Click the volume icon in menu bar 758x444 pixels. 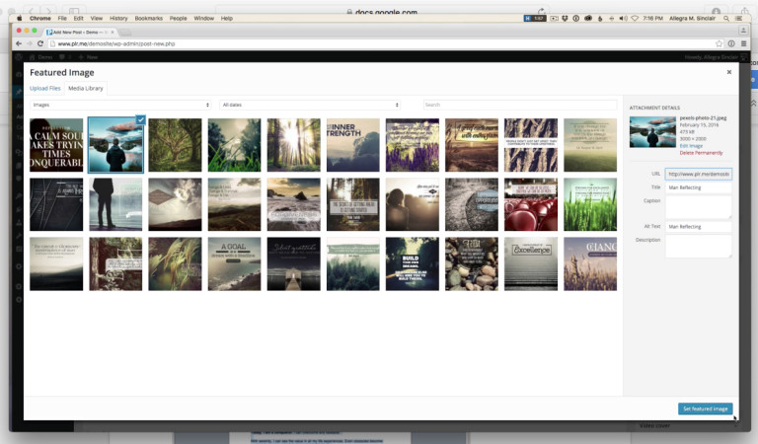pos(623,19)
